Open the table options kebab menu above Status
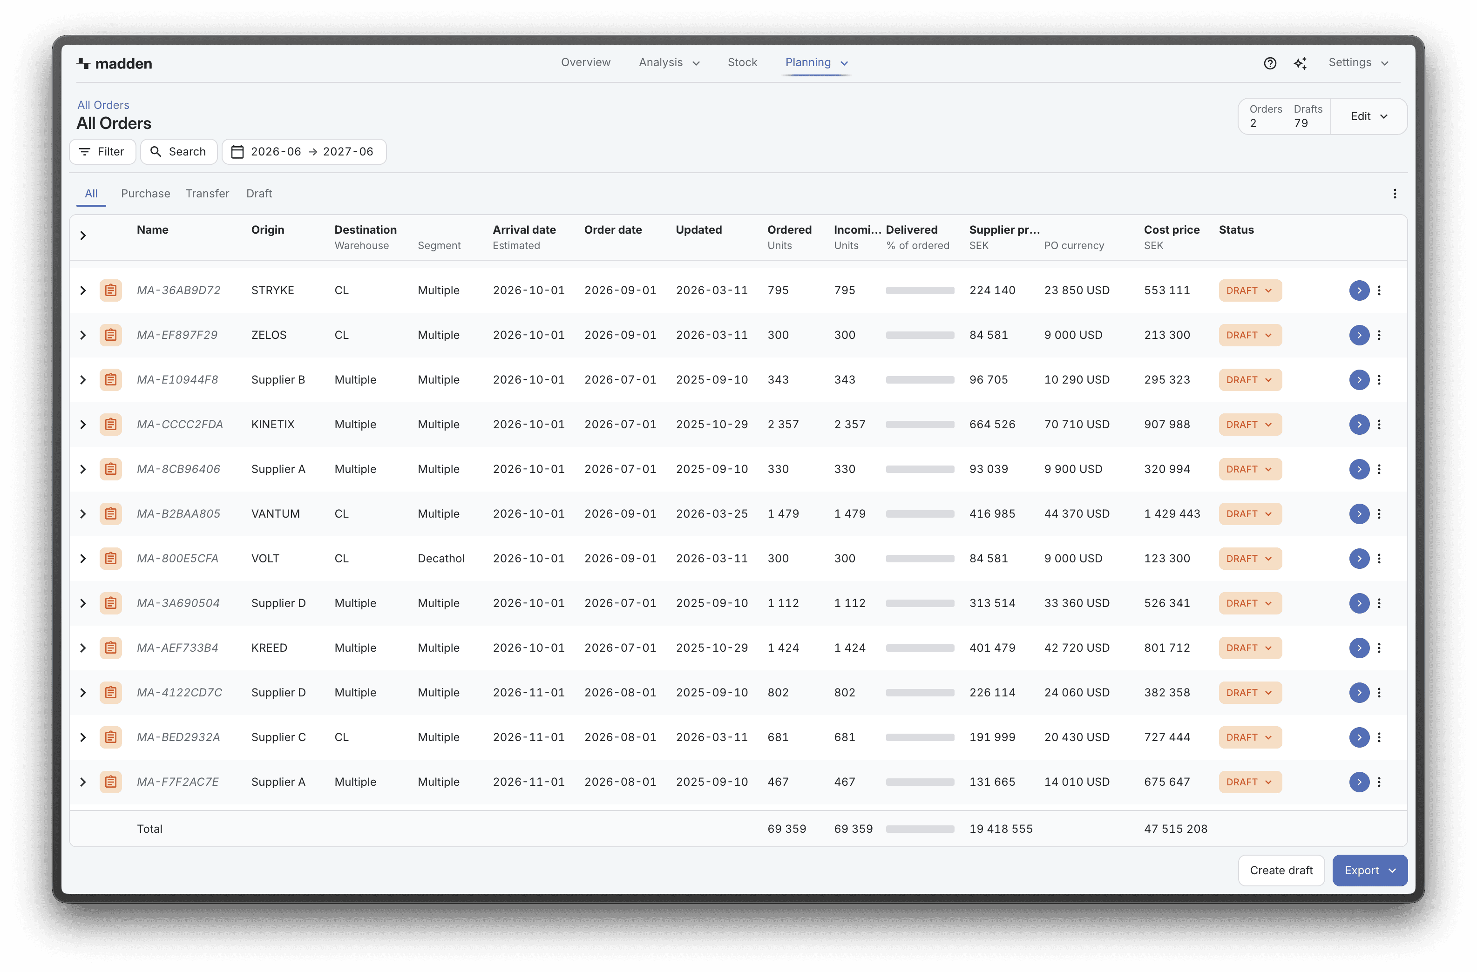Image resolution: width=1477 pixels, height=972 pixels. pyautogui.click(x=1395, y=194)
